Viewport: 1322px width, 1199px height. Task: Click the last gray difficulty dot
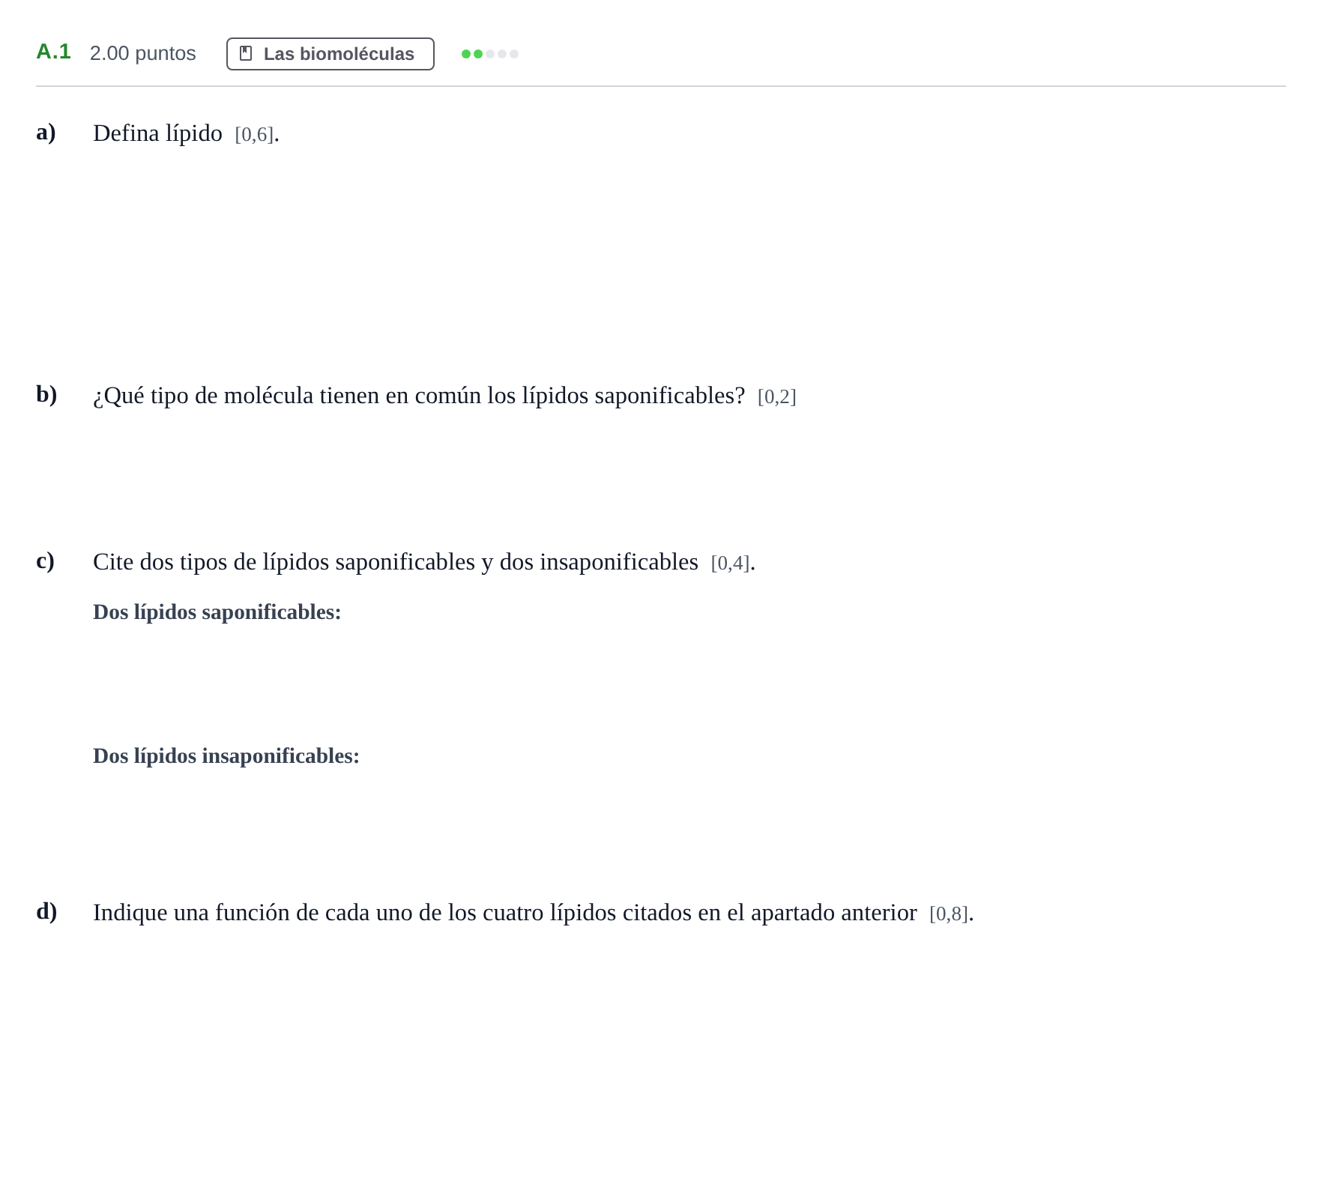tap(514, 54)
